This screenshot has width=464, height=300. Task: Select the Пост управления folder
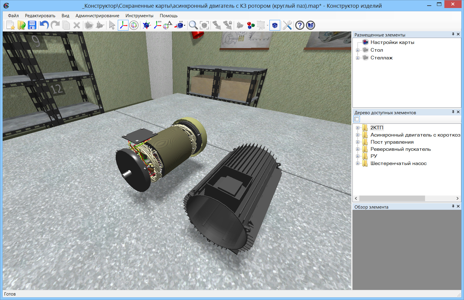392,142
